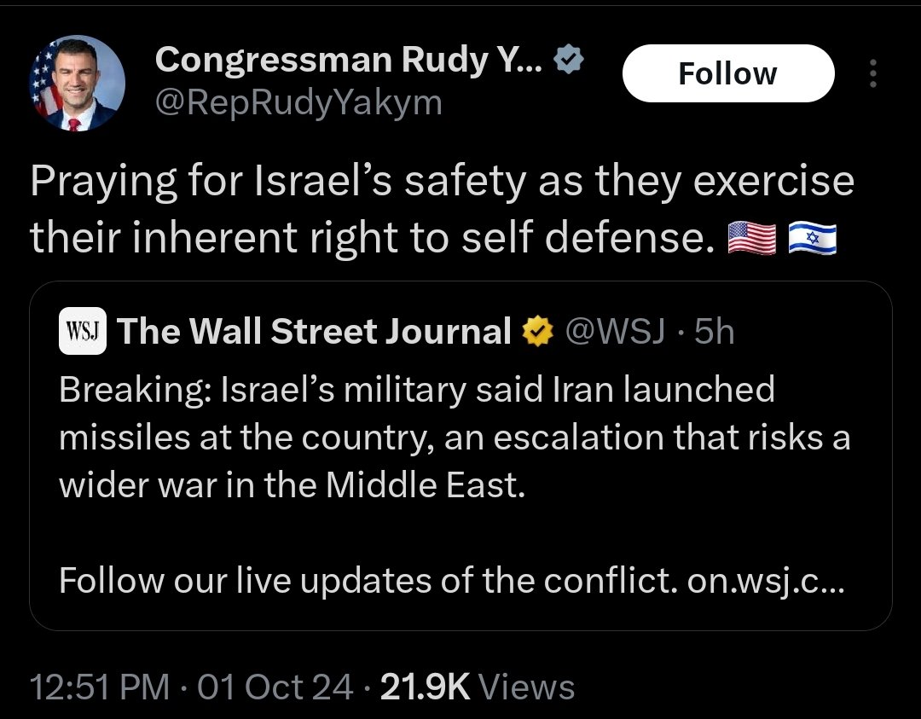Click the WSJ logo icon
The image size is (921, 719).
(x=82, y=331)
